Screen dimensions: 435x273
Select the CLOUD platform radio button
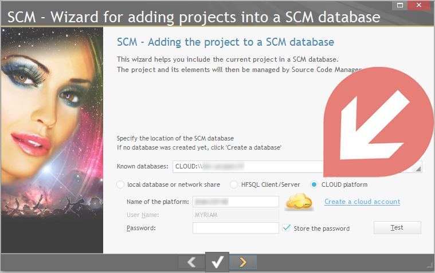click(x=313, y=184)
